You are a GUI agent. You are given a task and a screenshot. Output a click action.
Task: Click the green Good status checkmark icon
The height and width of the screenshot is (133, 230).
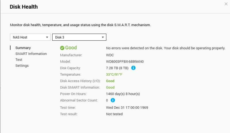click(x=62, y=48)
